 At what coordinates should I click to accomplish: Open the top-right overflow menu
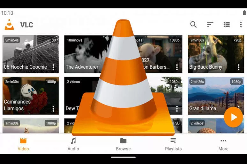click(241, 24)
